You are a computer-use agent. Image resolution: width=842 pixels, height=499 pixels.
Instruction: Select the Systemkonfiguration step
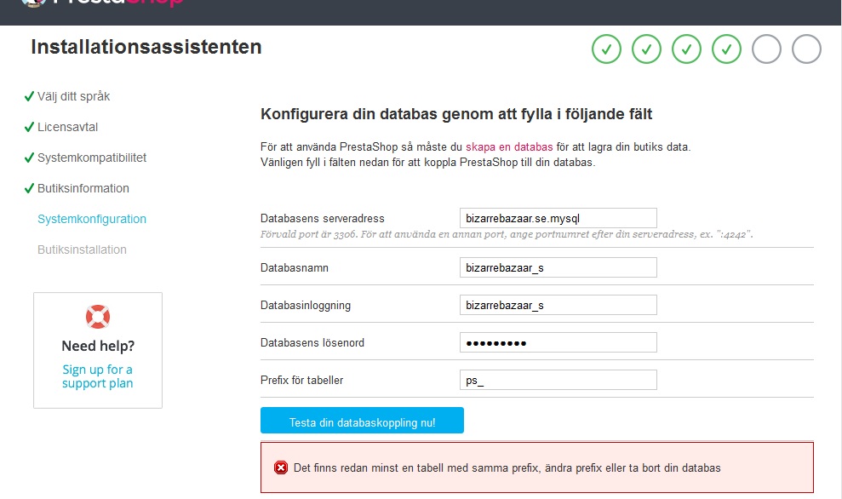point(92,219)
